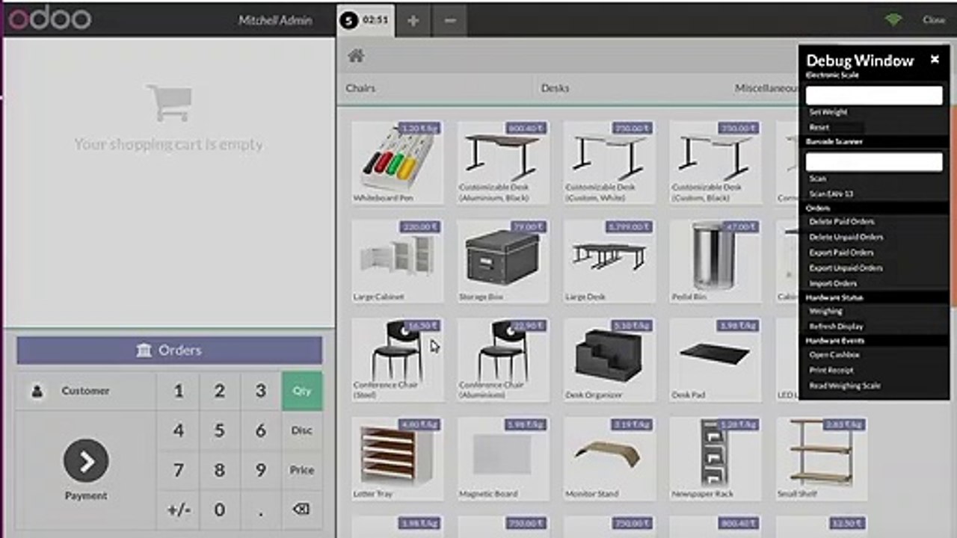The height and width of the screenshot is (538, 957).
Task: Select a Customer
Action: tap(86, 391)
